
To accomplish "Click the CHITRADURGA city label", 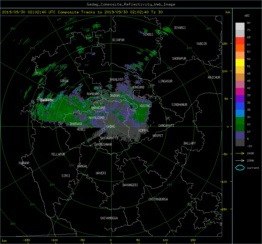I will click(x=158, y=199).
